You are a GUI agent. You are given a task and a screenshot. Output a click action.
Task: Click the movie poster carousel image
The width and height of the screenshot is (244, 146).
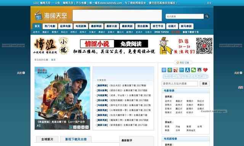[x=62, y=98]
